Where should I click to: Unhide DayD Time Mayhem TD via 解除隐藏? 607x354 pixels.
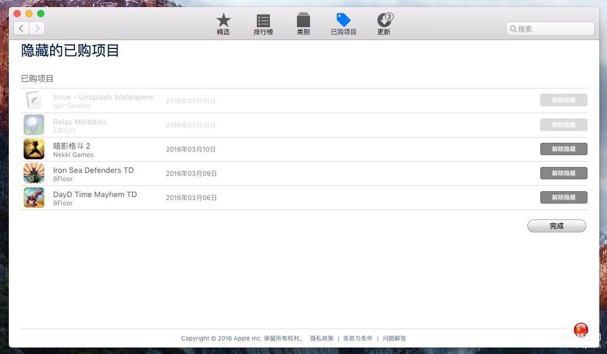[x=564, y=197]
